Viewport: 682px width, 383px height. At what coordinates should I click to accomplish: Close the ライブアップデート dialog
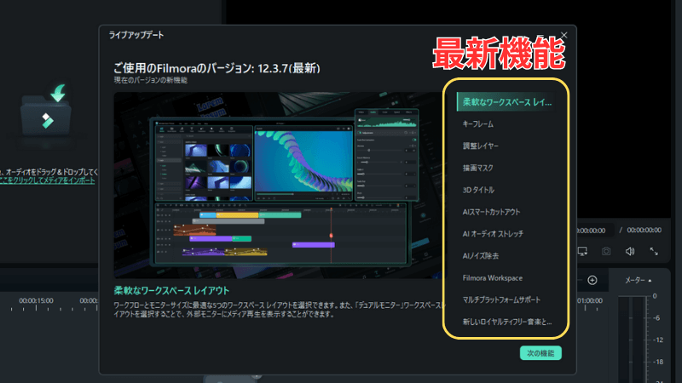click(564, 35)
